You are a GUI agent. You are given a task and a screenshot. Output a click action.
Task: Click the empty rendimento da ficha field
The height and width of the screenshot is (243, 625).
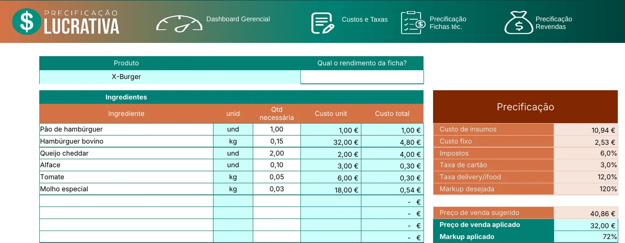coord(362,77)
